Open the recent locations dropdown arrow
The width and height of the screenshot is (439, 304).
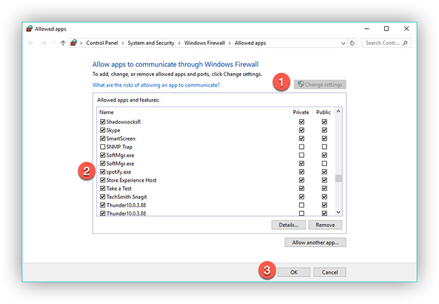[53, 43]
